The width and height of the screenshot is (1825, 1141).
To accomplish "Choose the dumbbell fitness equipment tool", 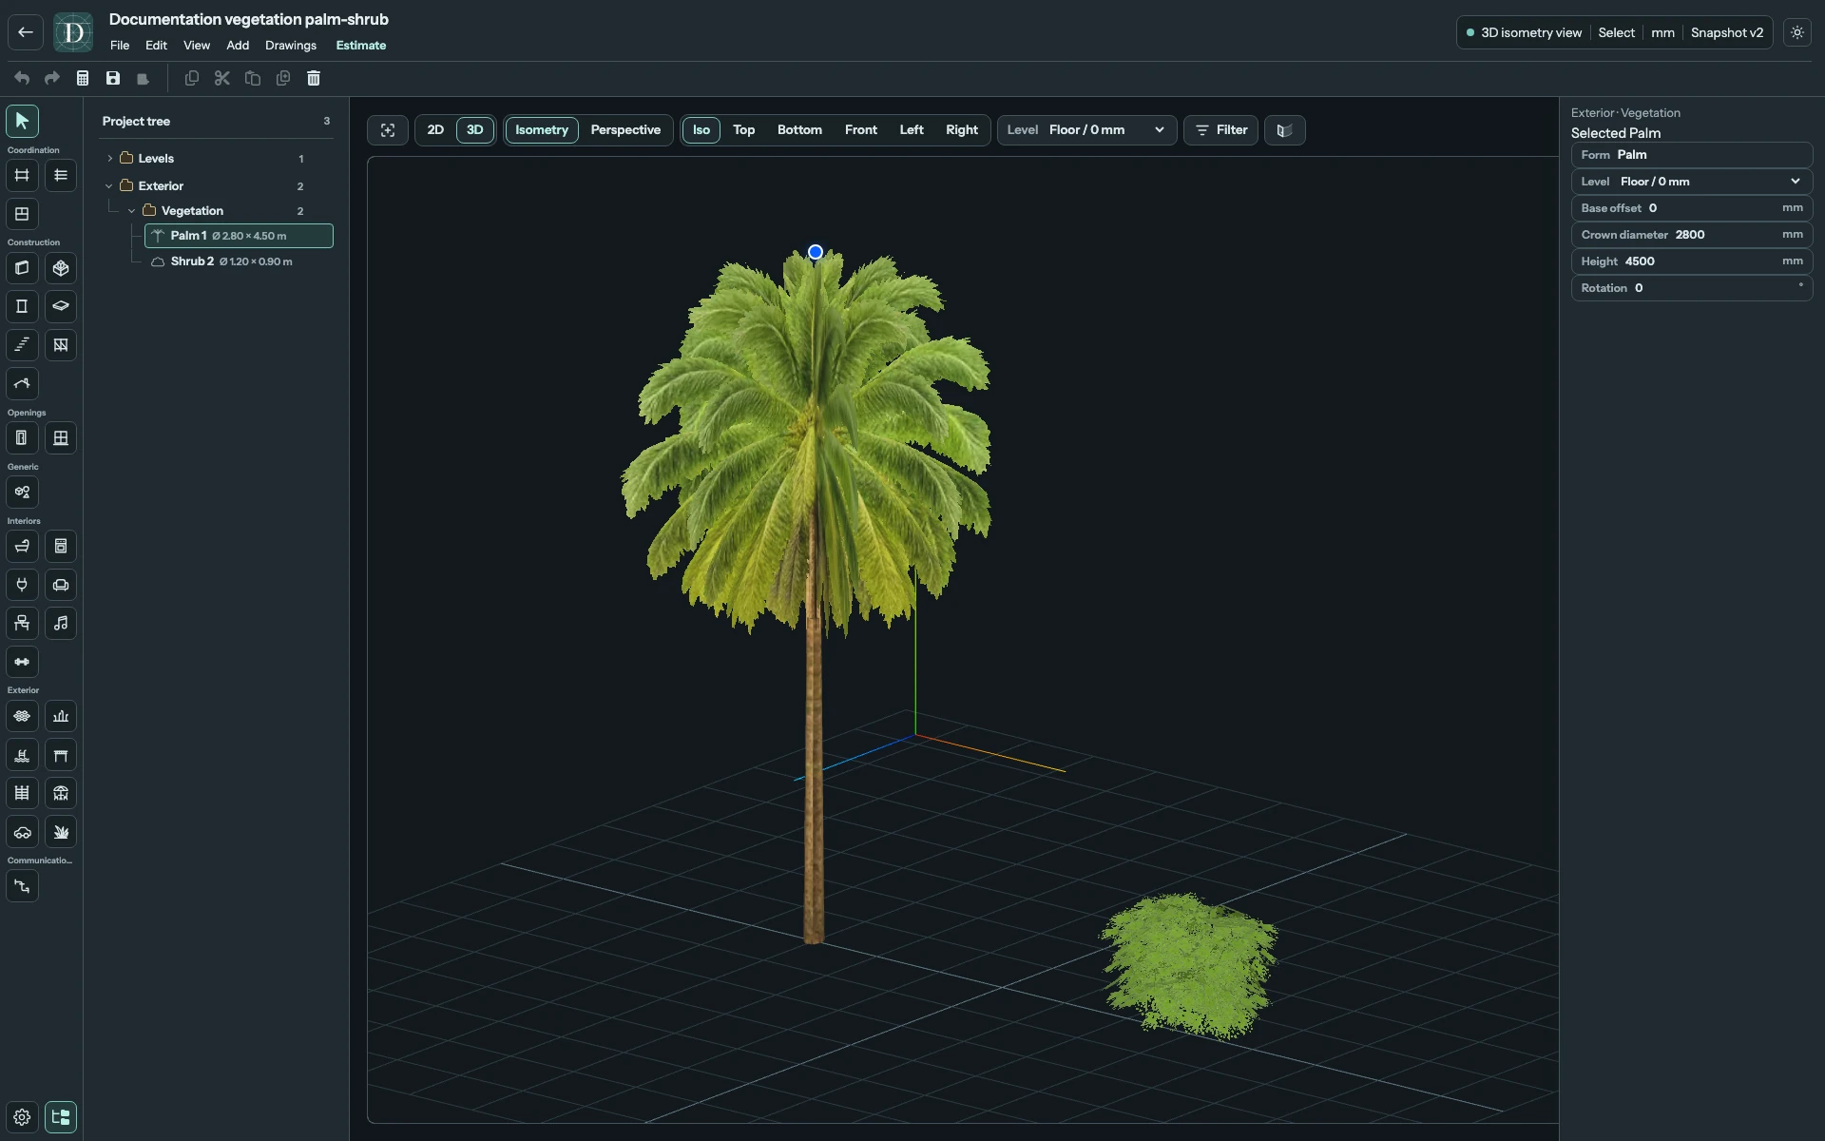I will pos(22,662).
